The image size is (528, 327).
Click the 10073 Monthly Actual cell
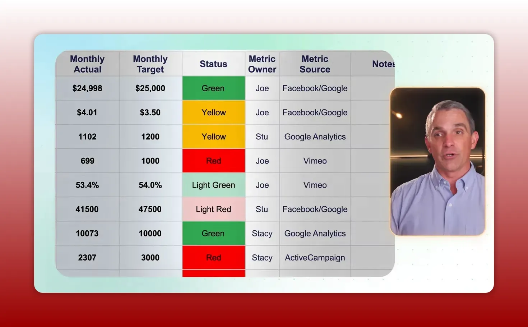click(x=87, y=233)
